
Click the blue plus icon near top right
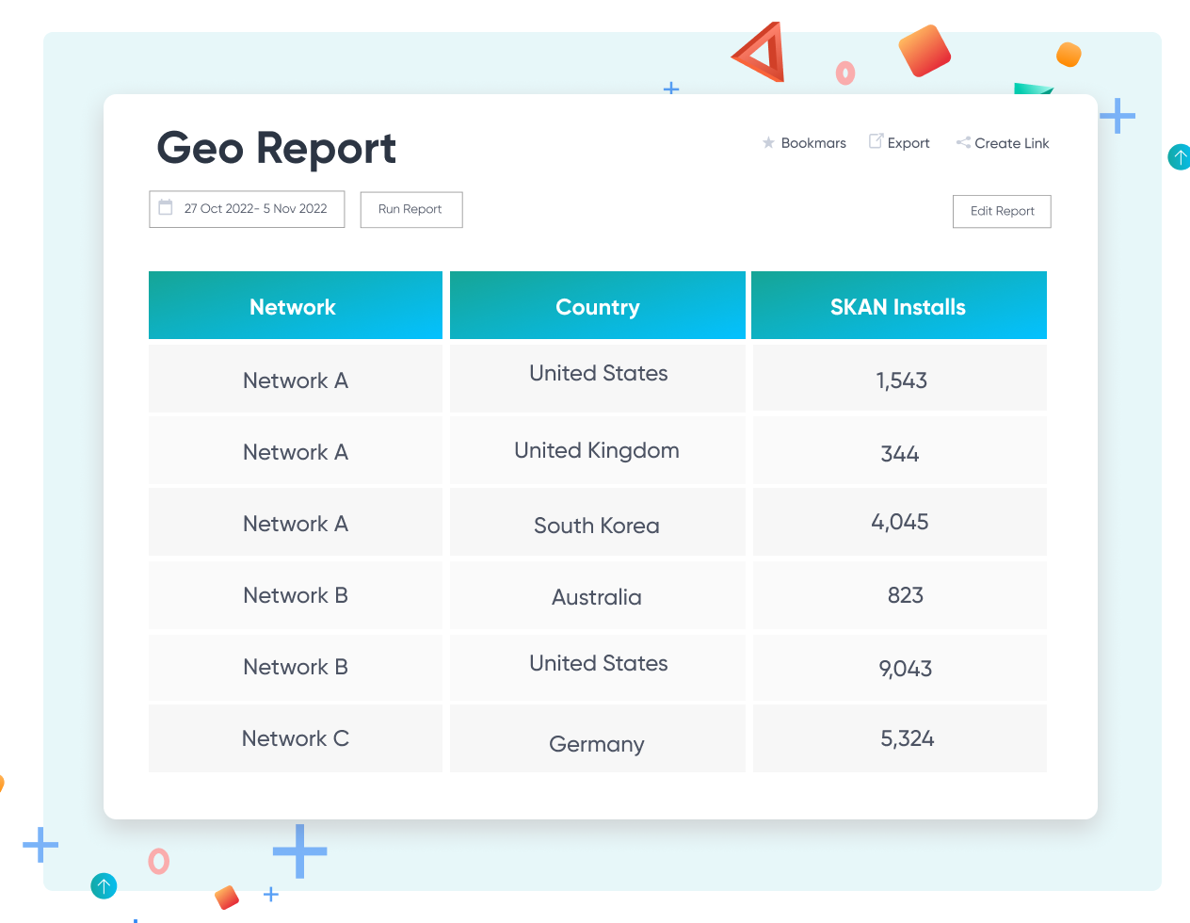[1118, 117]
